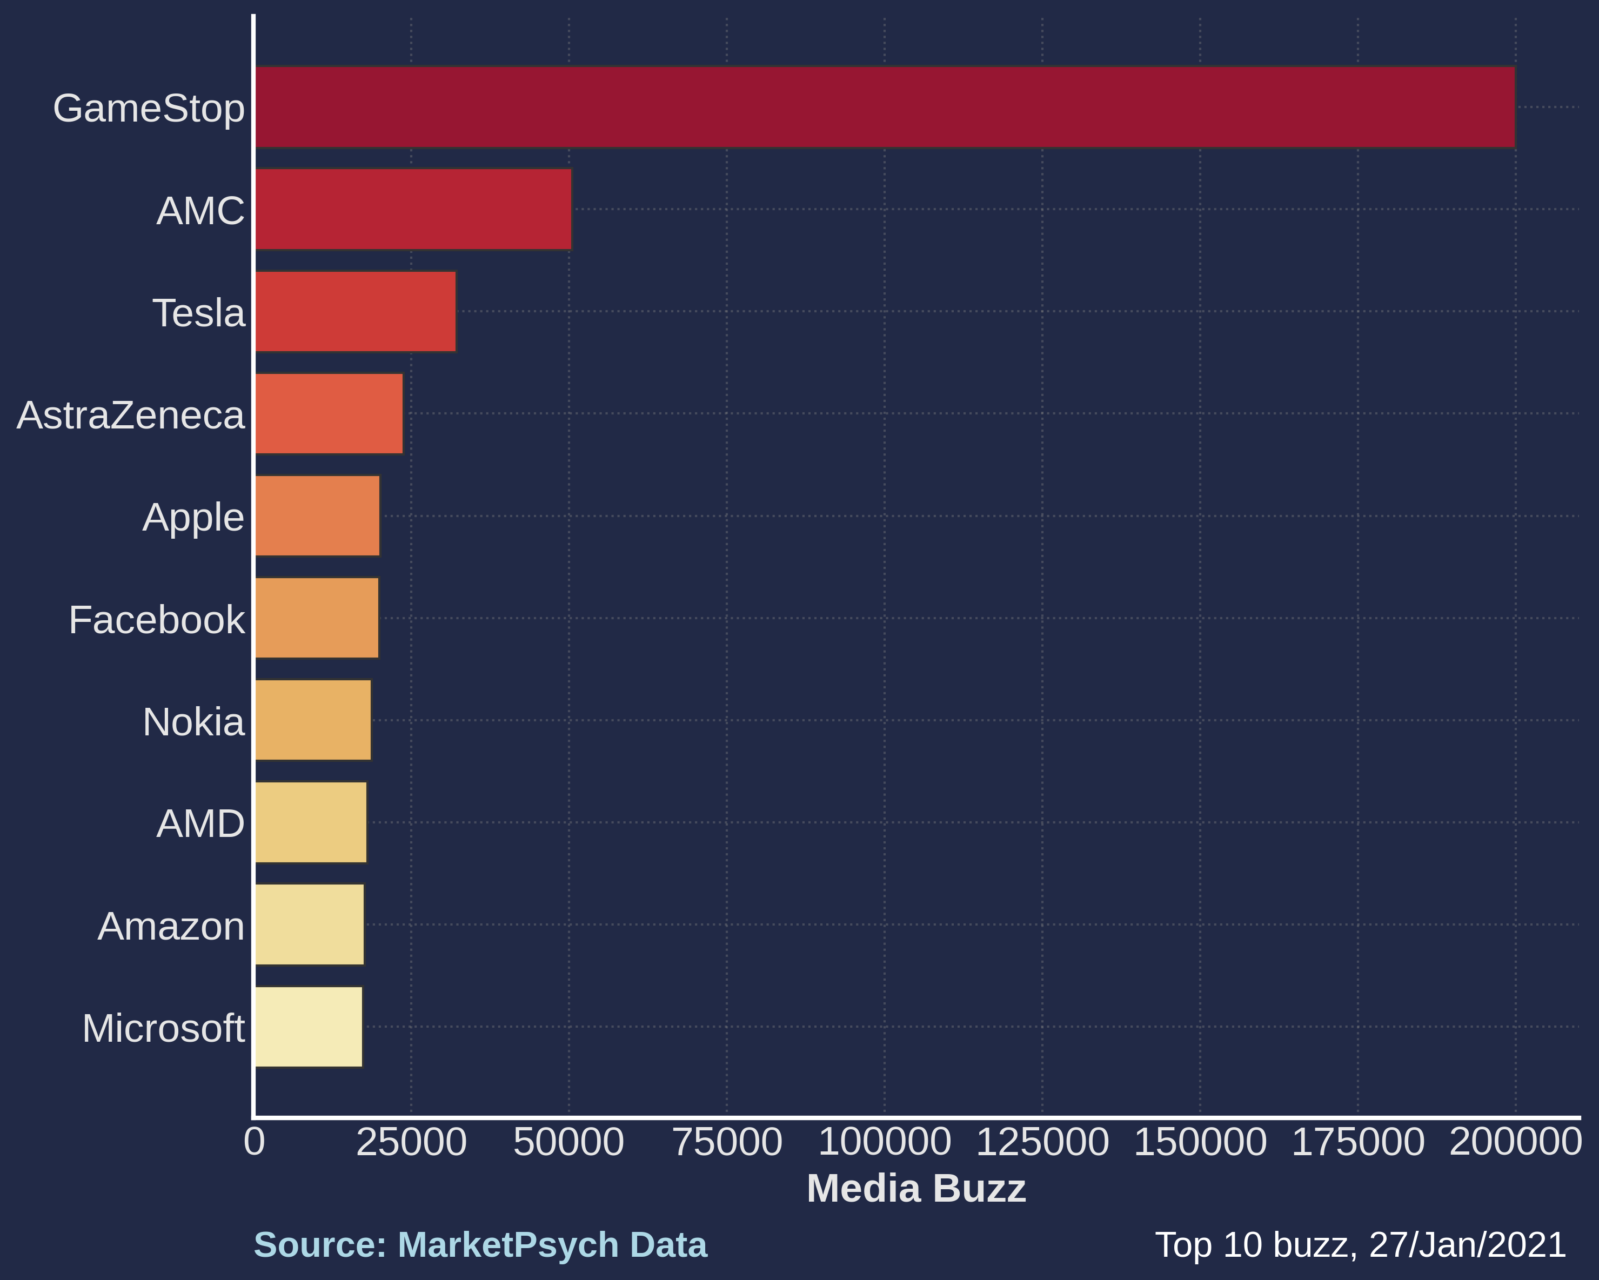1599x1280 pixels.
Task: Click the '0' tick label
Action: (255, 1142)
